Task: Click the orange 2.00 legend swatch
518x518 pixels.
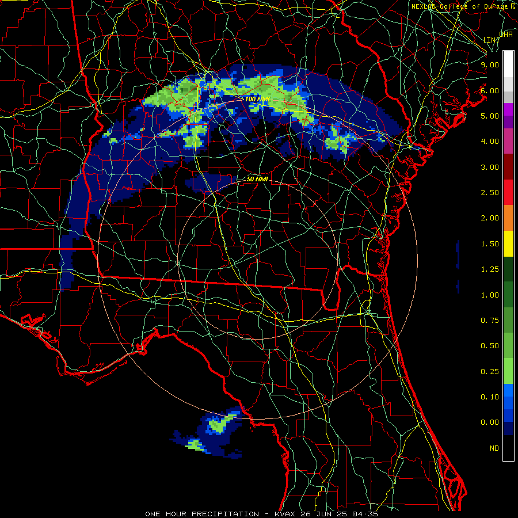Action: pyautogui.click(x=508, y=218)
